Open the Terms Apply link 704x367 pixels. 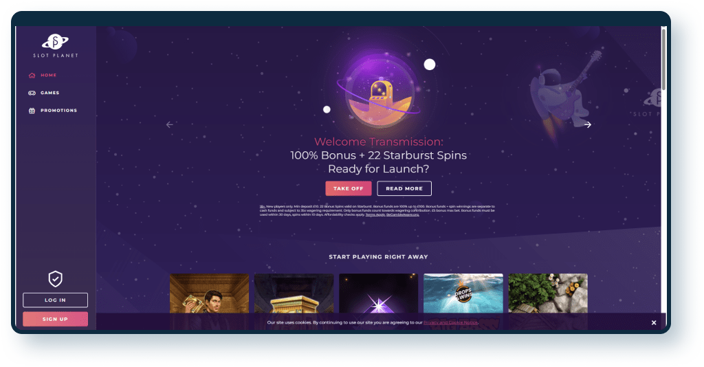tap(375, 215)
